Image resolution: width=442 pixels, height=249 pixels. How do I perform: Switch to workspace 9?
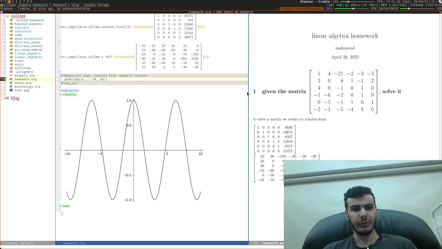point(31,2)
